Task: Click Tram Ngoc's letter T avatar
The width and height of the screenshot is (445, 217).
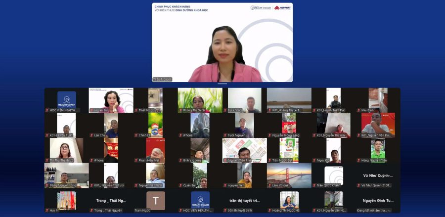Action: pos(155,200)
